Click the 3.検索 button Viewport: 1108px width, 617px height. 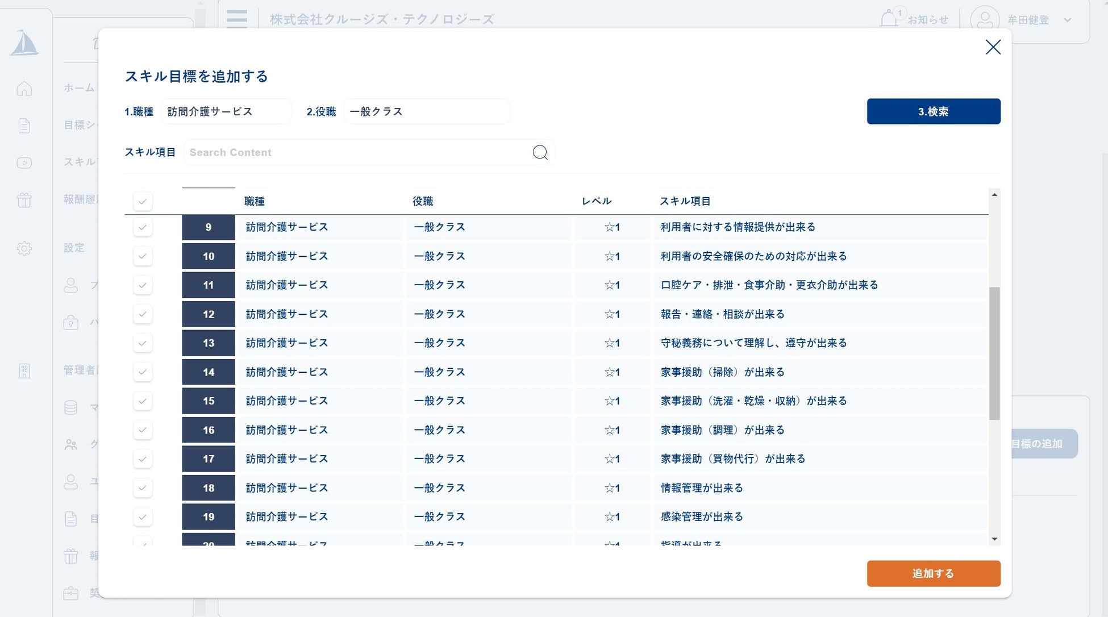pos(933,111)
